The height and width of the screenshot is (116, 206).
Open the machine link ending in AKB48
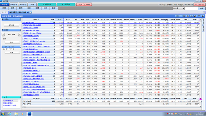(x=30, y=28)
